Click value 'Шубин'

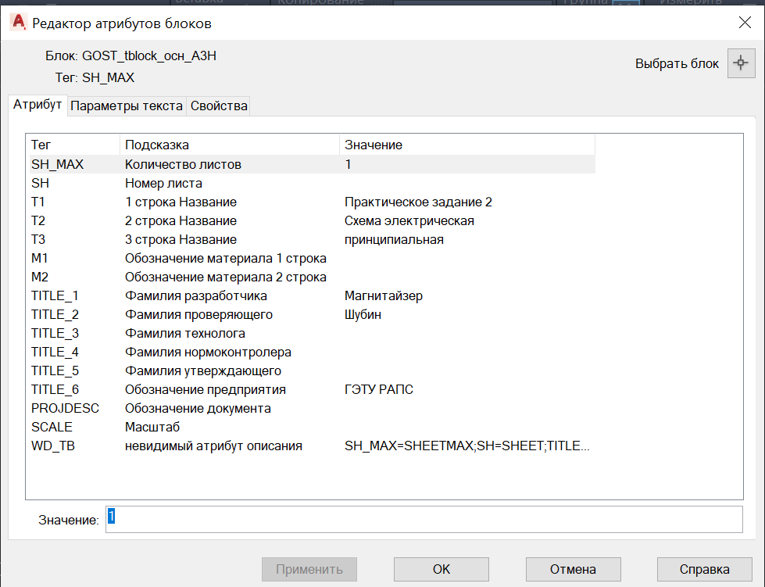pos(363,315)
